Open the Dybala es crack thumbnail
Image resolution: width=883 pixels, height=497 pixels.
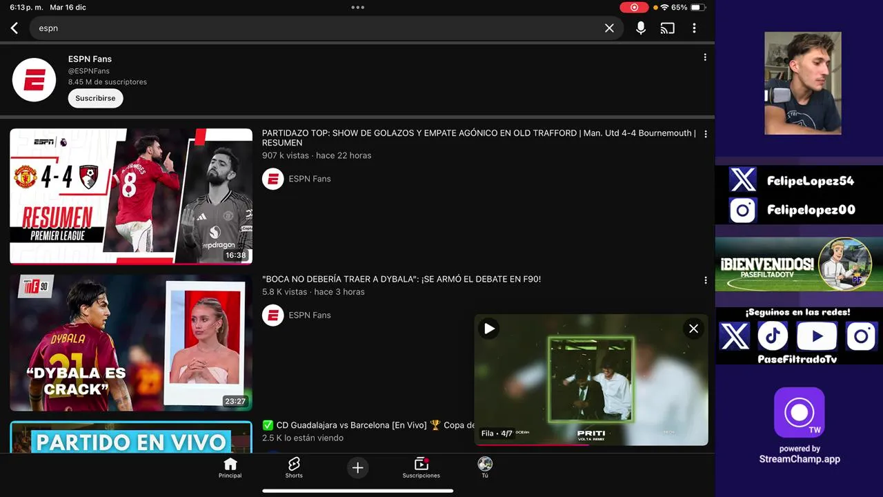pos(131,343)
